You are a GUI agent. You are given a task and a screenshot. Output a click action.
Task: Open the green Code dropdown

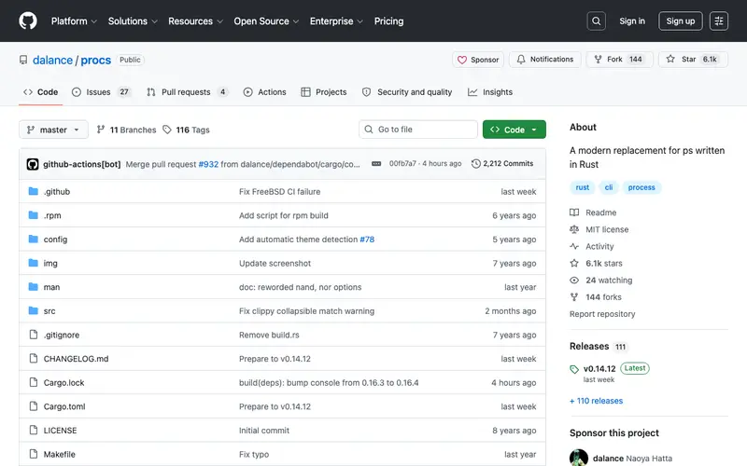[514, 130]
